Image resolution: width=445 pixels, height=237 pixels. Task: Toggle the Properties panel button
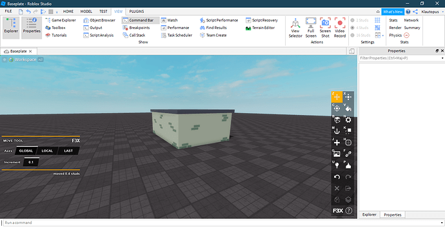[x=32, y=28]
